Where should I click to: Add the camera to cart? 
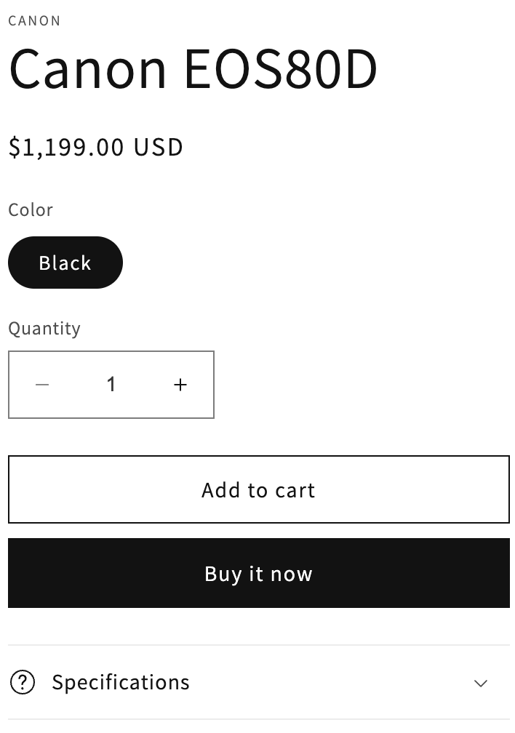click(259, 489)
